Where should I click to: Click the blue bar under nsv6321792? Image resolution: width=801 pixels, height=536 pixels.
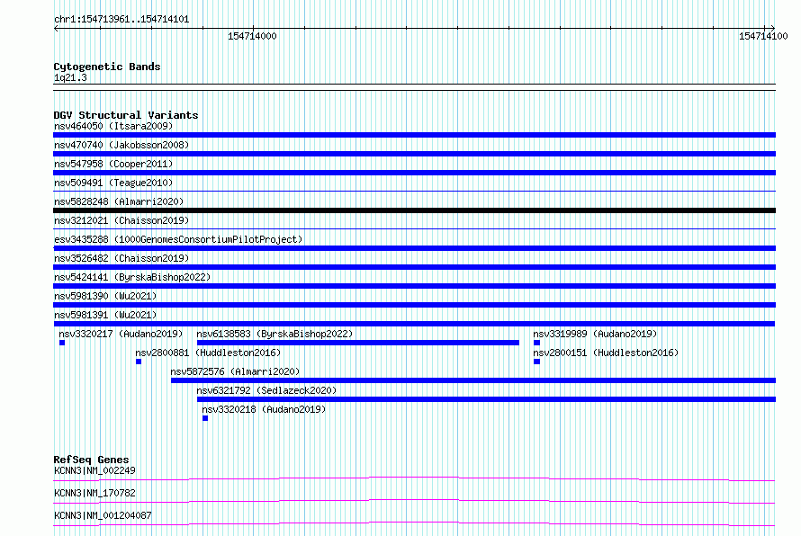tap(486, 399)
